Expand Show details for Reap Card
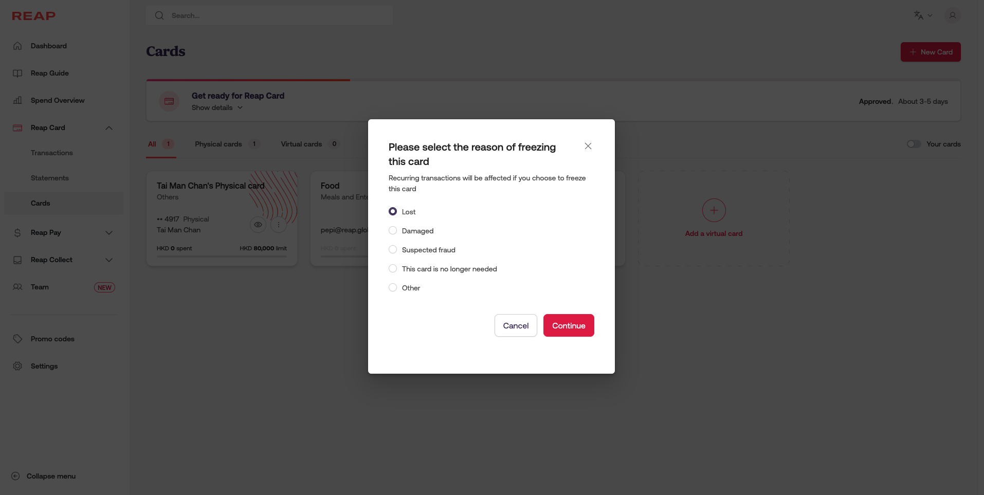Viewport: 984px width, 495px height. pyautogui.click(x=217, y=107)
